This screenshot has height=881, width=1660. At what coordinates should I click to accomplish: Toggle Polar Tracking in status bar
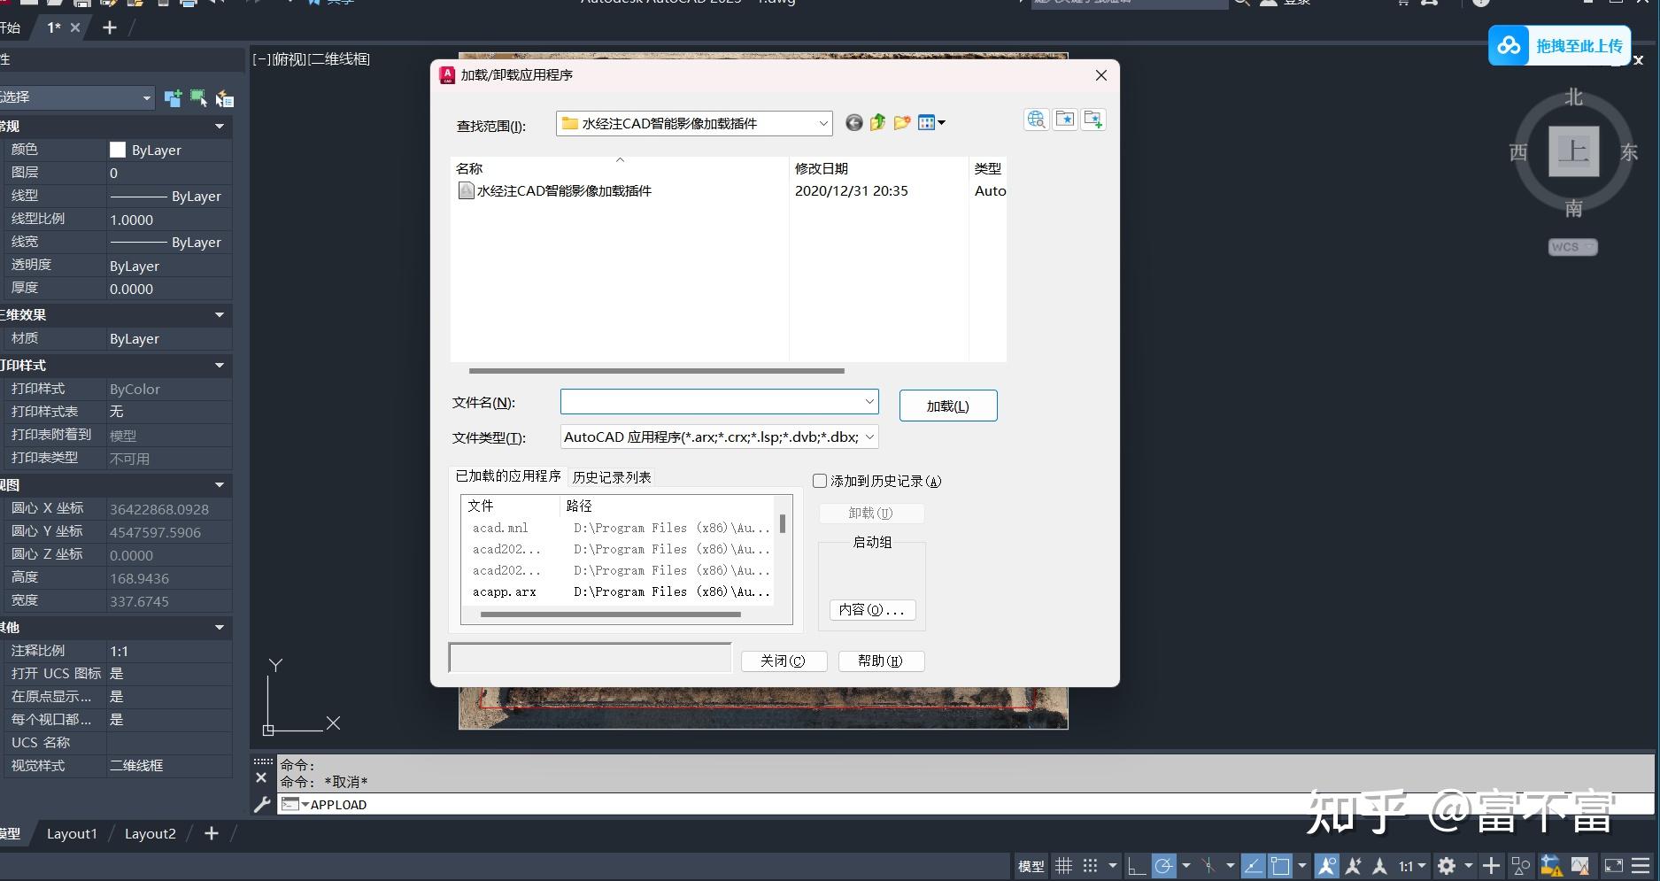click(x=1164, y=866)
